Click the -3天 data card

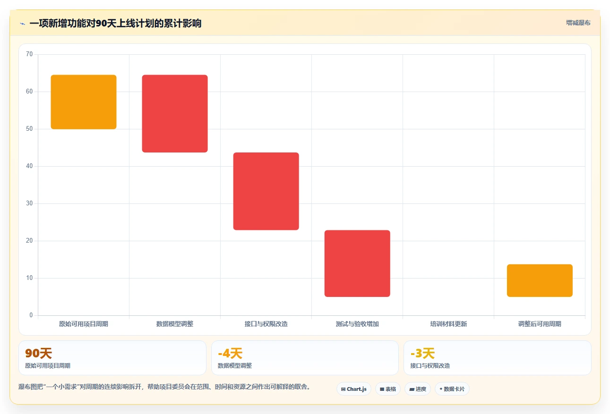click(x=498, y=358)
